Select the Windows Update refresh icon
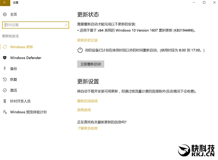Image resolution: width=218 pixels, height=160 pixels. click(x=5, y=47)
